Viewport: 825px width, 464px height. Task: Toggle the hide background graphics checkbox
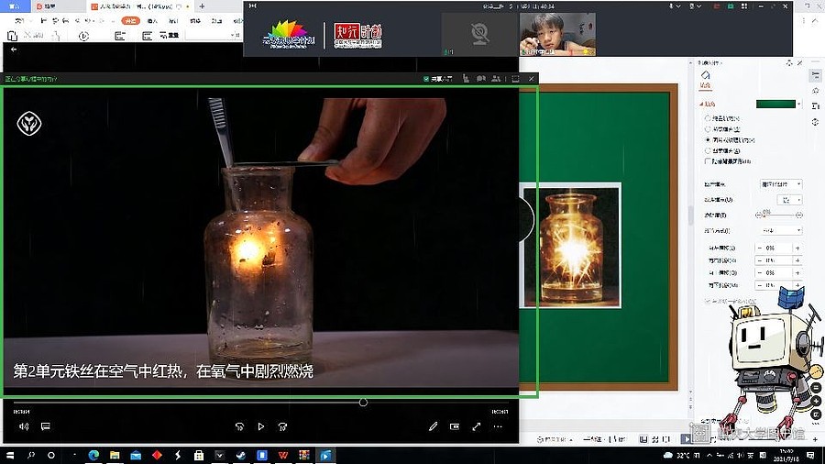tap(708, 161)
